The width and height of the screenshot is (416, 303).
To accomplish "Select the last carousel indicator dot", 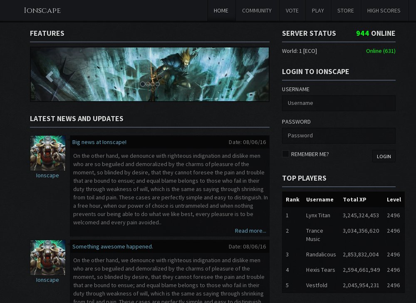I will [x=158, y=84].
